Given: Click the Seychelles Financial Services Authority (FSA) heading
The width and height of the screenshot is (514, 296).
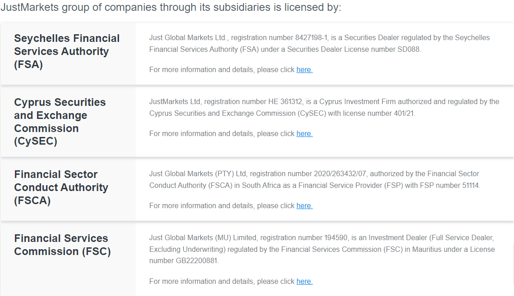Looking at the screenshot, I should tap(67, 51).
